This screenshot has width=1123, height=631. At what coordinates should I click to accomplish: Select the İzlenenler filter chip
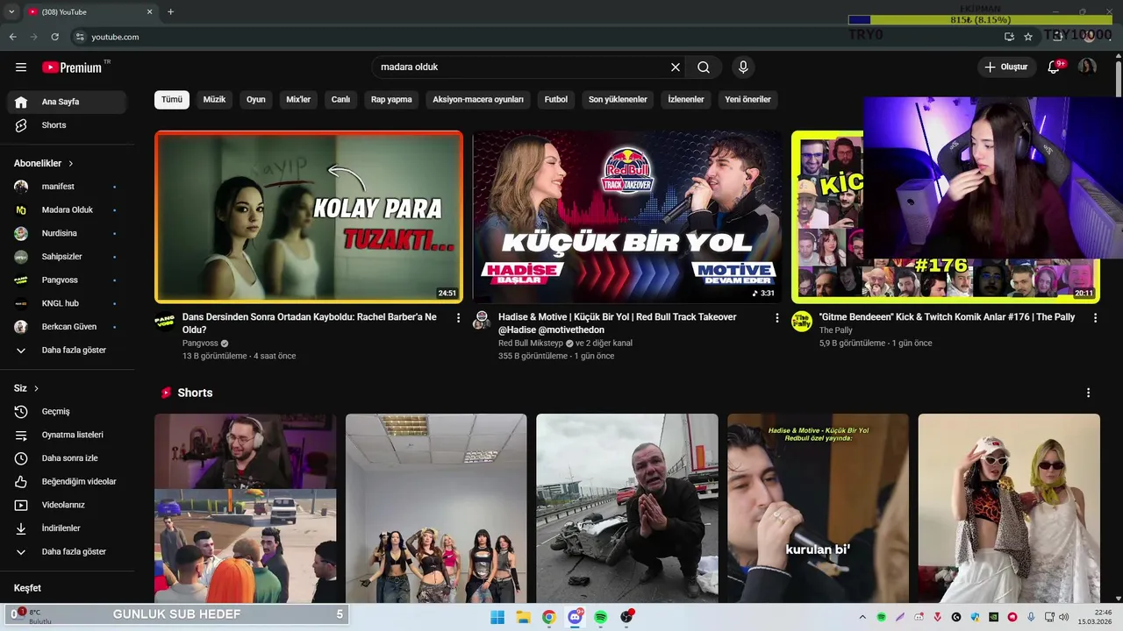[x=686, y=100]
